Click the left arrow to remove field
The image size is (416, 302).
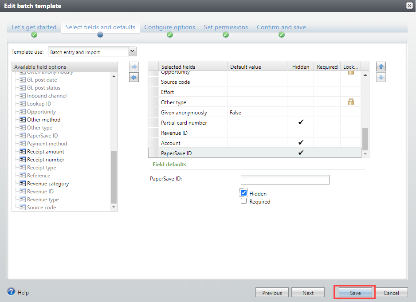coord(134,78)
